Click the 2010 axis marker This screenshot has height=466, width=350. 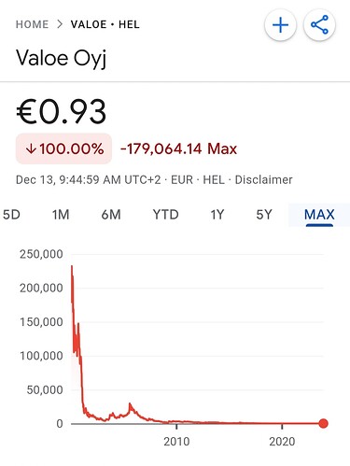coord(176,442)
